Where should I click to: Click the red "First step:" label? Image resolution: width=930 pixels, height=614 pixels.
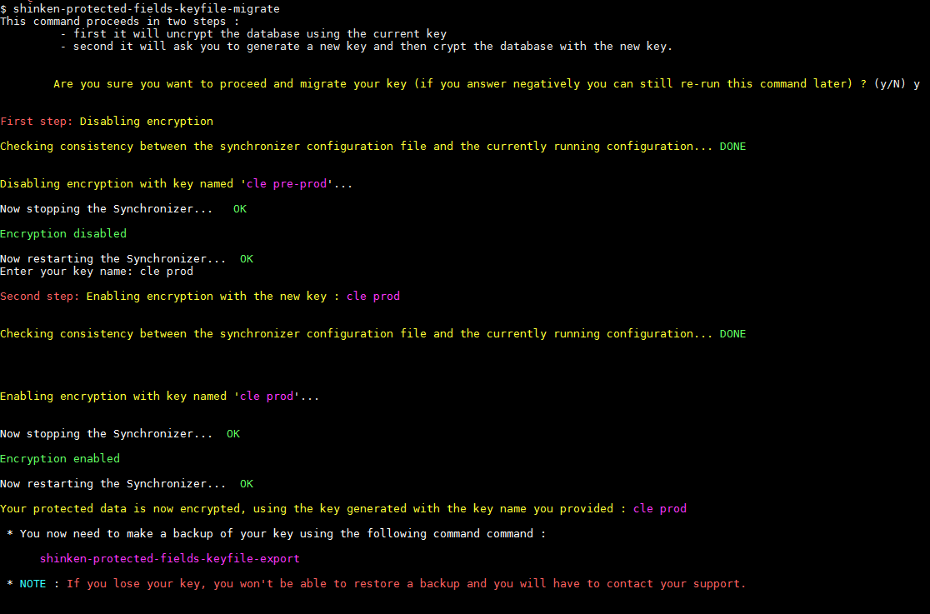click(x=37, y=122)
